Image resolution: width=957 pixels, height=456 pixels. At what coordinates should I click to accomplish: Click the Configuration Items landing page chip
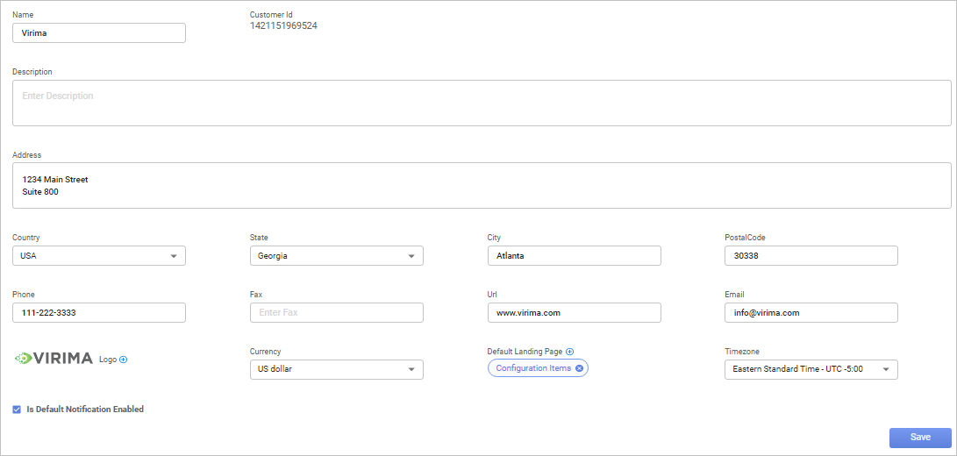click(x=533, y=368)
